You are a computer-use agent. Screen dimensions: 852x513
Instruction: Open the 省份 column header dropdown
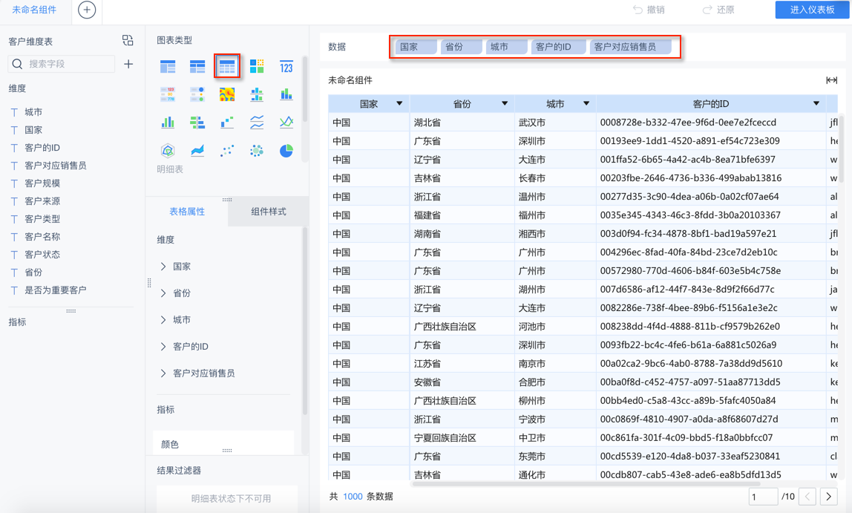coord(505,103)
